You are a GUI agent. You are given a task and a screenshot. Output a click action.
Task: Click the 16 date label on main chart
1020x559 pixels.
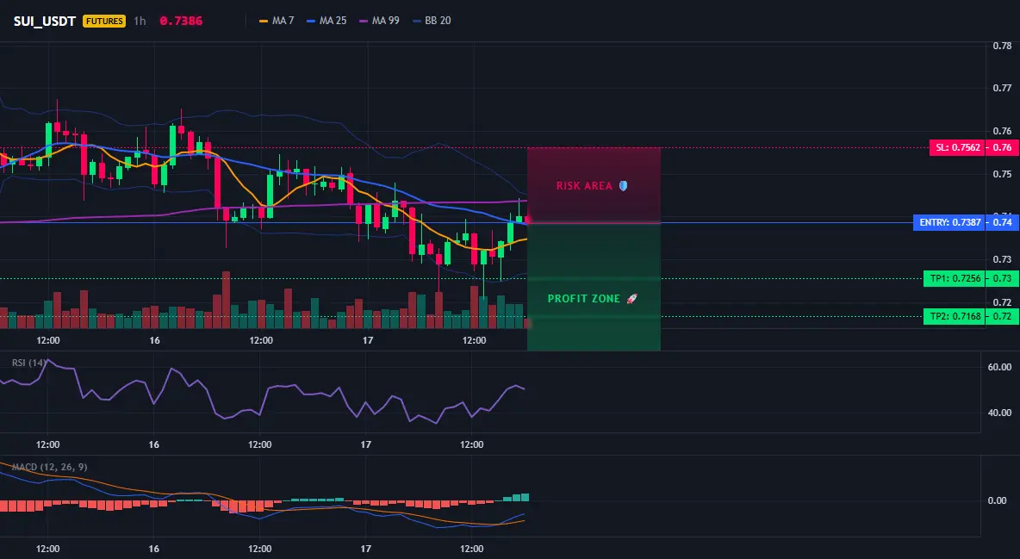click(154, 340)
